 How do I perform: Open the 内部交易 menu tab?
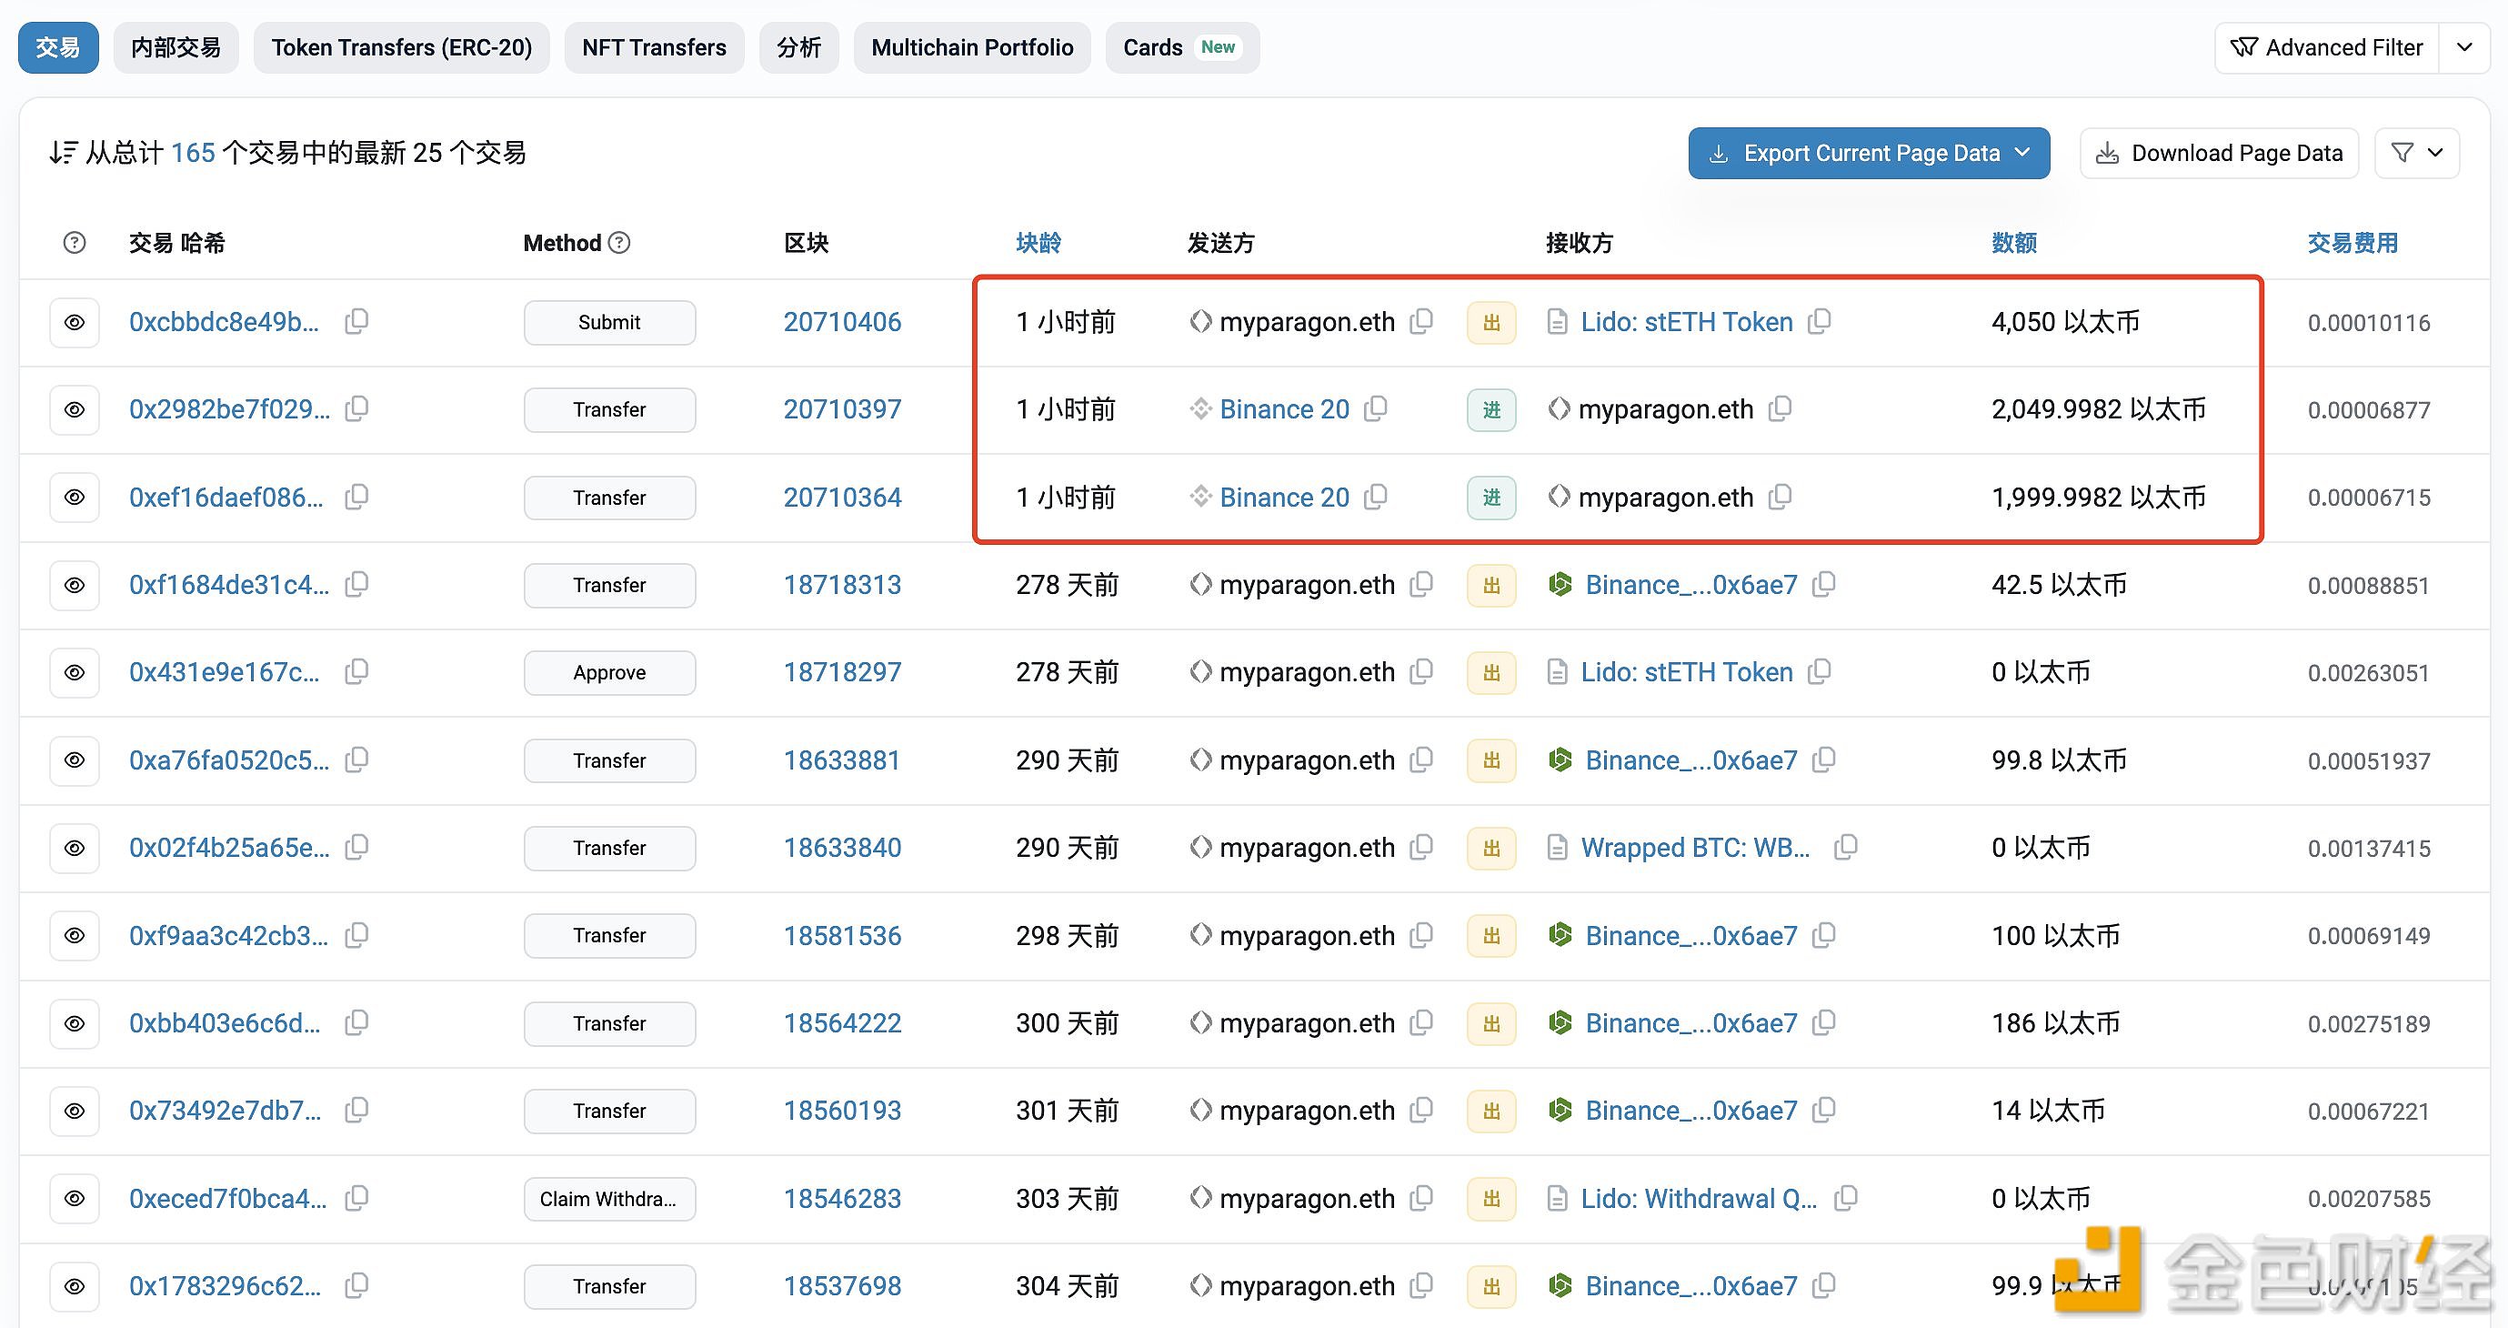177,46
